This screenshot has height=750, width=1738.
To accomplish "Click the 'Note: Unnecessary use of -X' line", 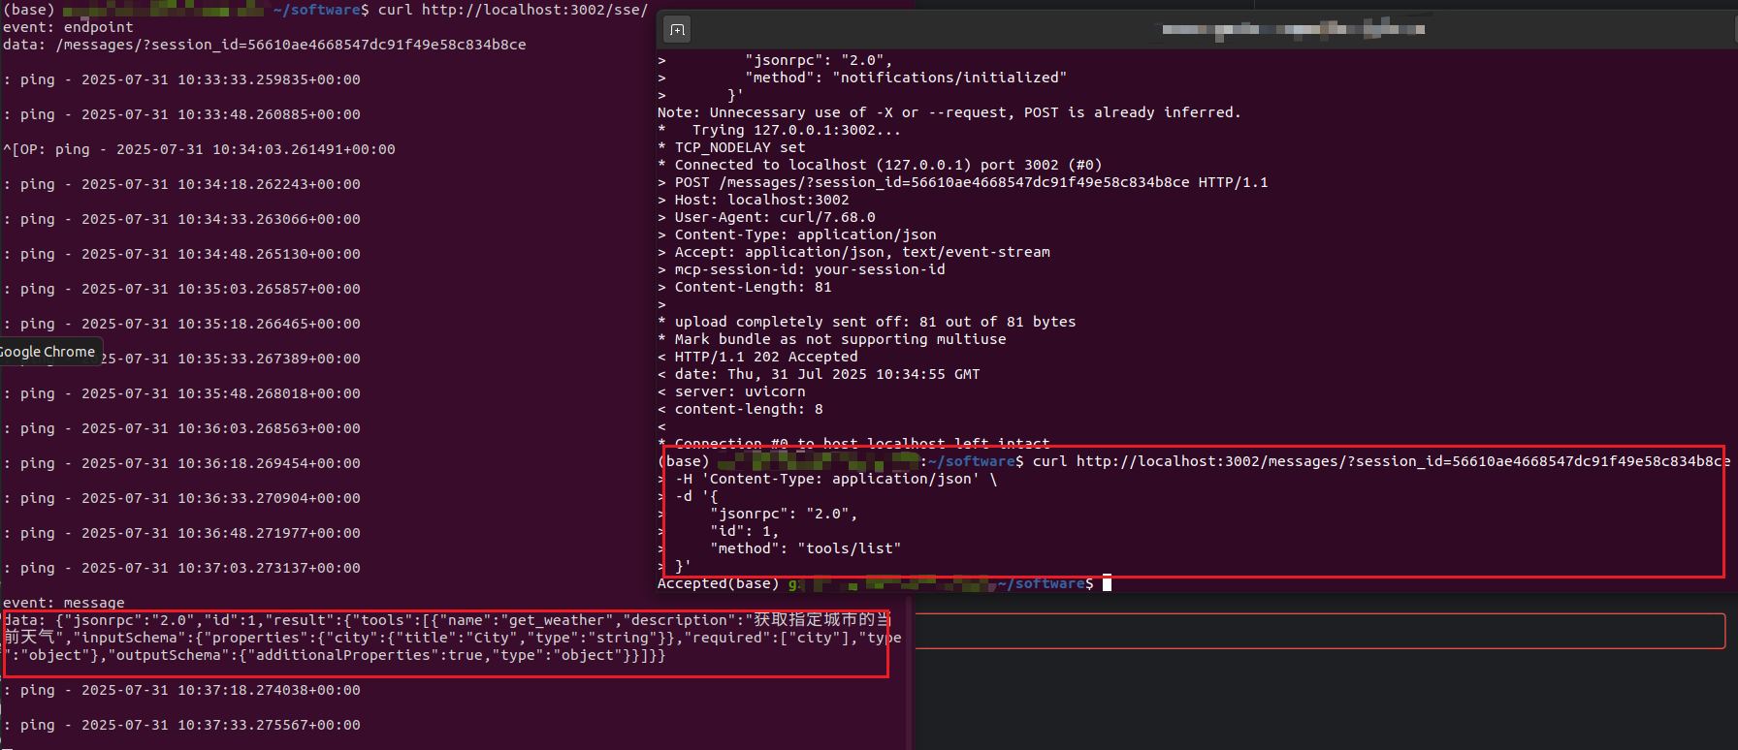I will tap(949, 112).
